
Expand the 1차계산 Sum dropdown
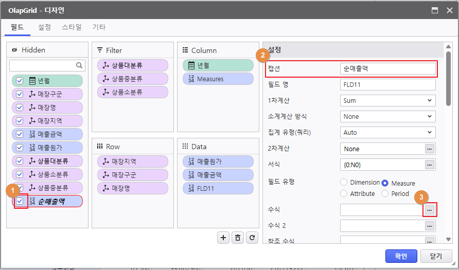[x=387, y=101]
